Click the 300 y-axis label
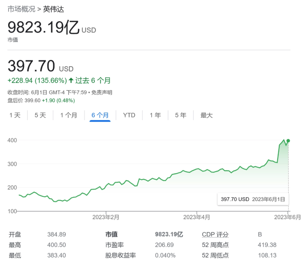This screenshot has width=305, height=265. 12,164
